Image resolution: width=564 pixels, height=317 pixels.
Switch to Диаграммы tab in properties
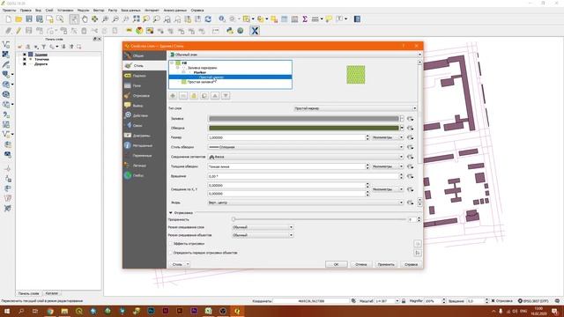pyautogui.click(x=145, y=136)
